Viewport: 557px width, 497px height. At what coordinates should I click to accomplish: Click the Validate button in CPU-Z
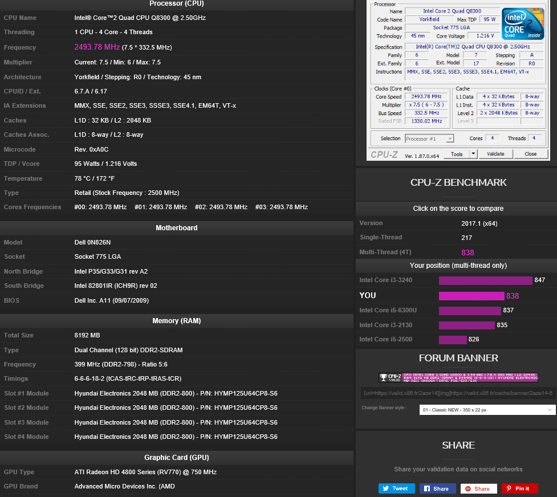point(495,154)
